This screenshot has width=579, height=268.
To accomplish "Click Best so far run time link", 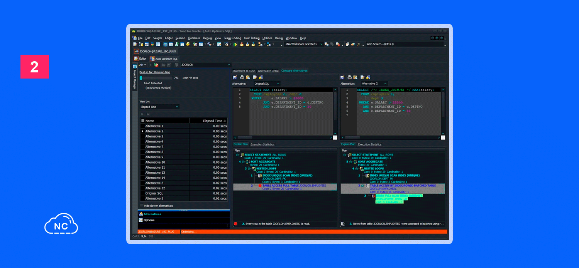I will point(154,72).
